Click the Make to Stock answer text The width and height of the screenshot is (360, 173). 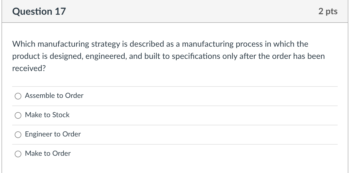point(47,115)
